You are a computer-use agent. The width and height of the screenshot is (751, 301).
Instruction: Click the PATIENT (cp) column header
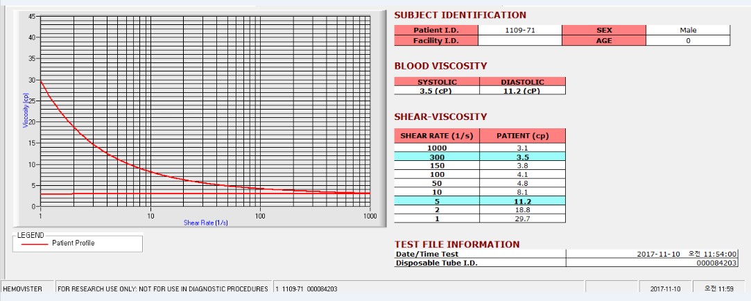pyautogui.click(x=523, y=136)
